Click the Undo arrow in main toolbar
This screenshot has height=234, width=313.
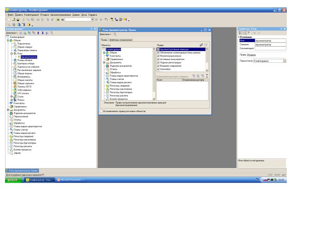[48, 19]
